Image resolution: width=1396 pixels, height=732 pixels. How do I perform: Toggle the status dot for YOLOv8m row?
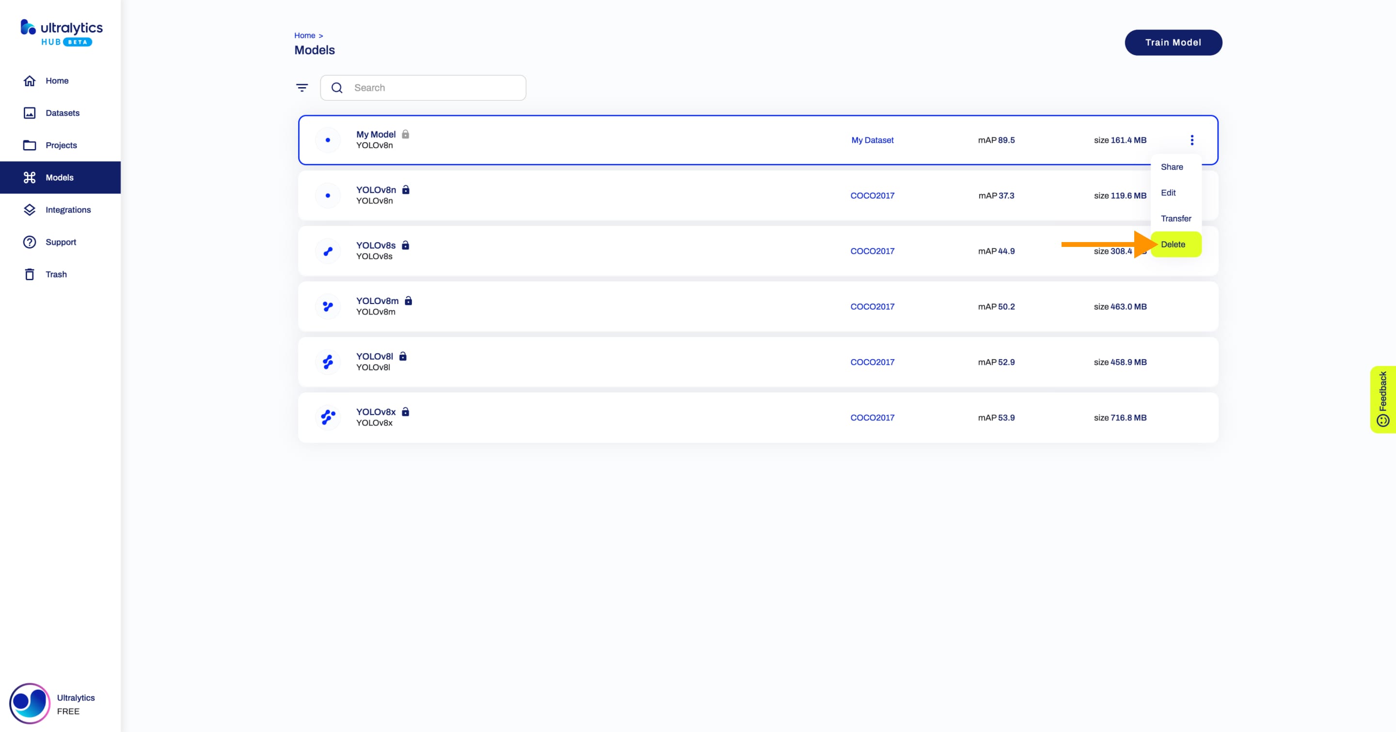327,306
